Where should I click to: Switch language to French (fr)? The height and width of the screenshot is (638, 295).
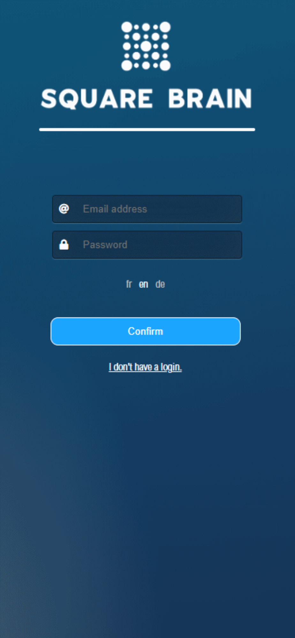click(x=129, y=284)
